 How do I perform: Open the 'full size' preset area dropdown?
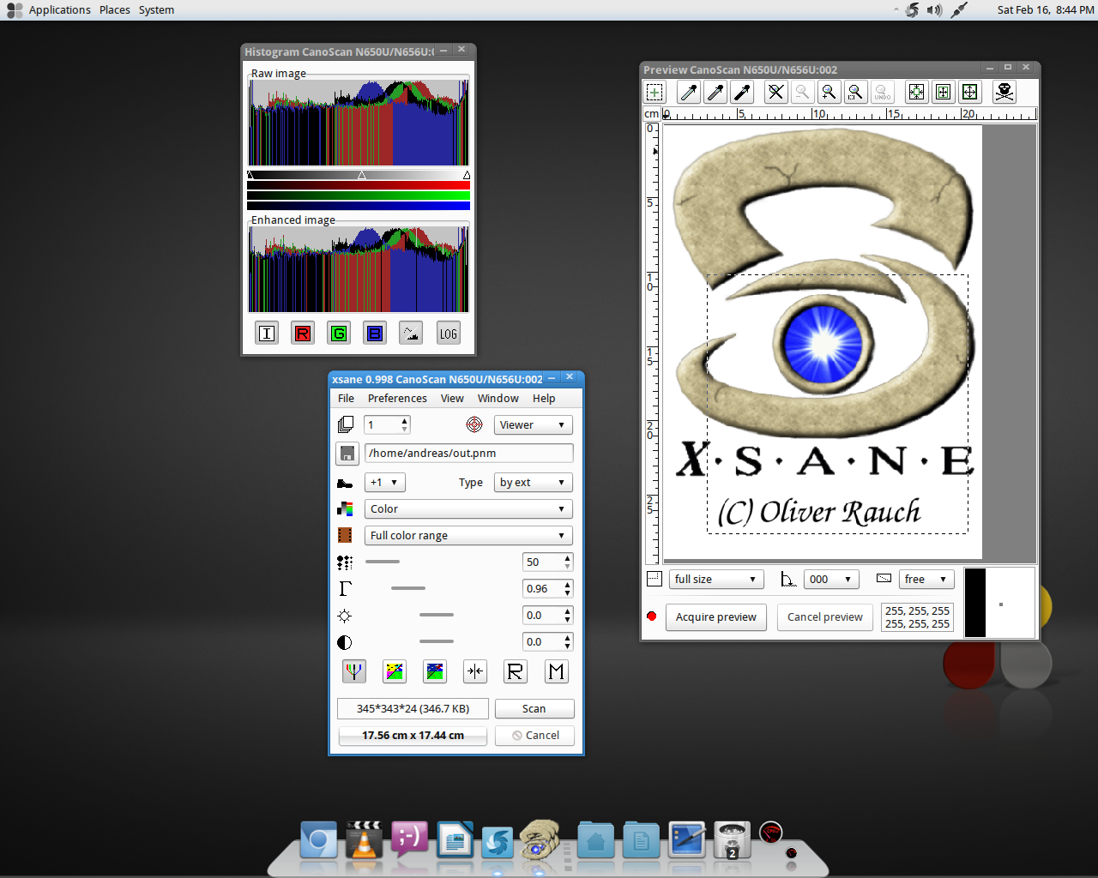716,580
